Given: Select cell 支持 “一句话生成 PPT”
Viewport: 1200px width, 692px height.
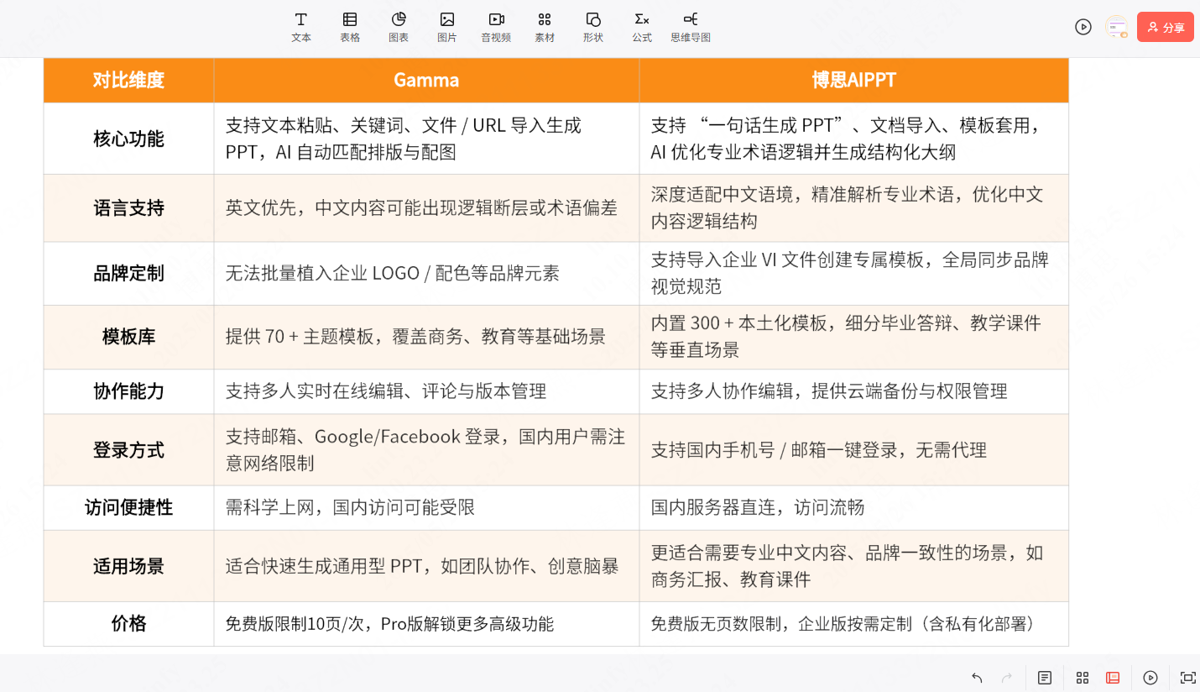Looking at the screenshot, I should point(853,139).
